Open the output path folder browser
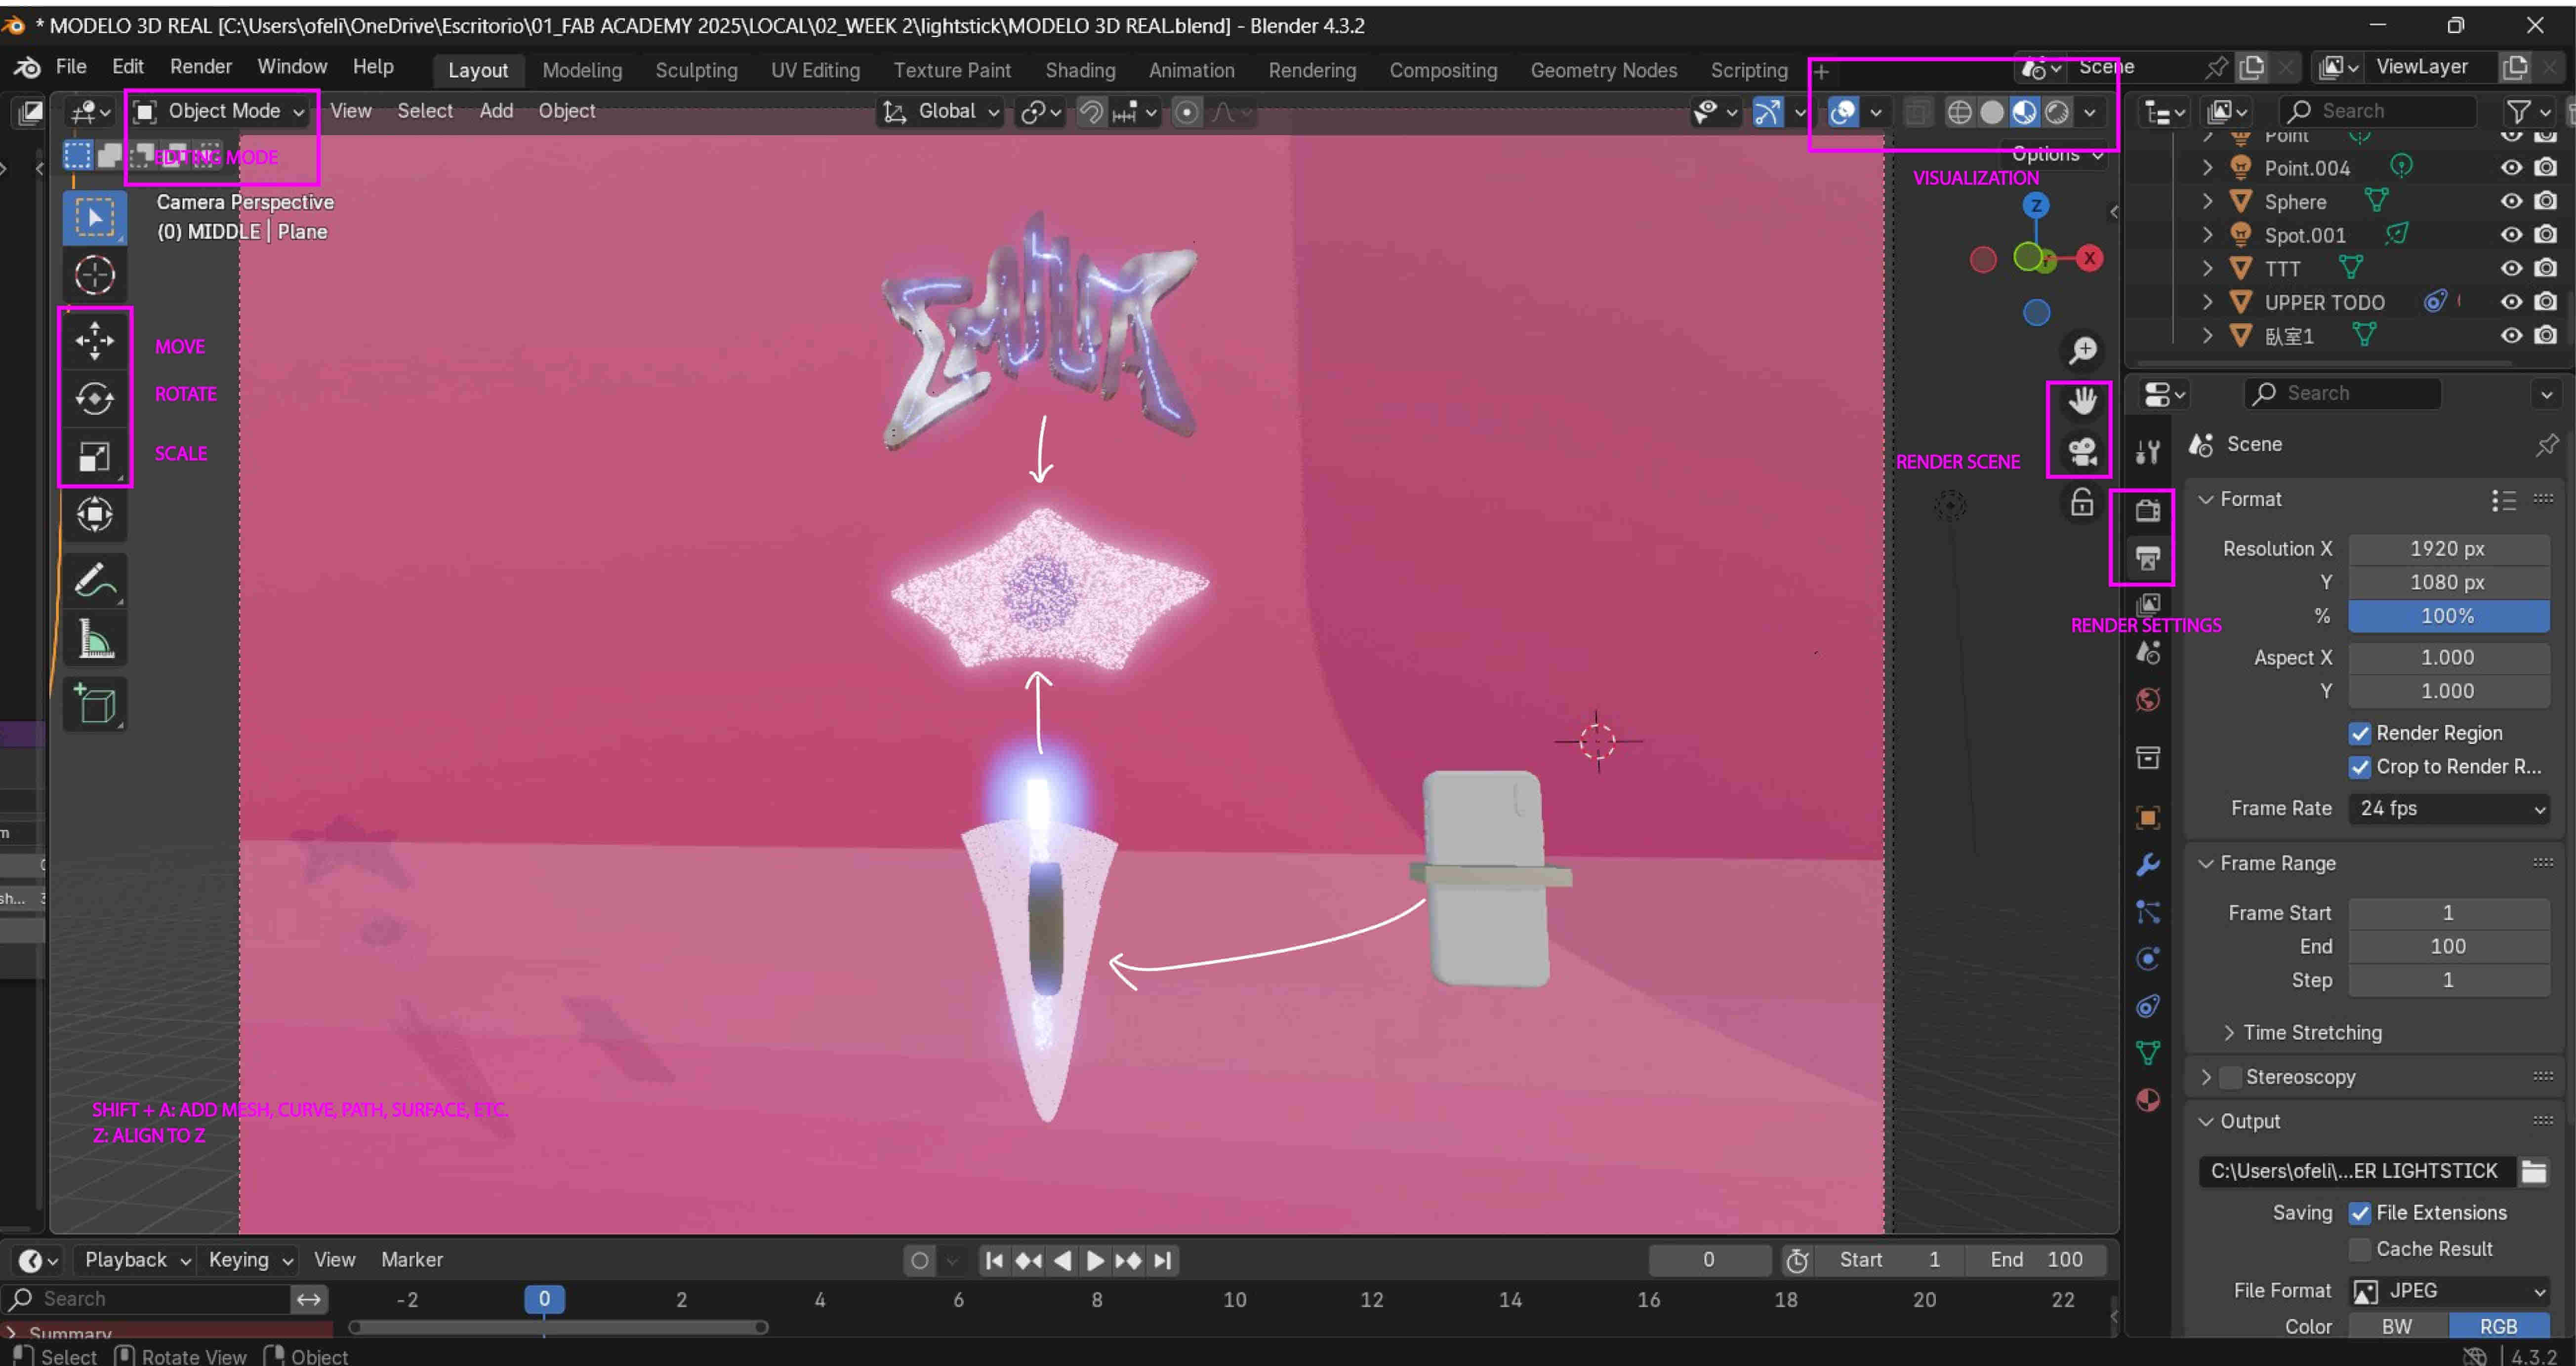The image size is (2576, 1366). 2533,1171
